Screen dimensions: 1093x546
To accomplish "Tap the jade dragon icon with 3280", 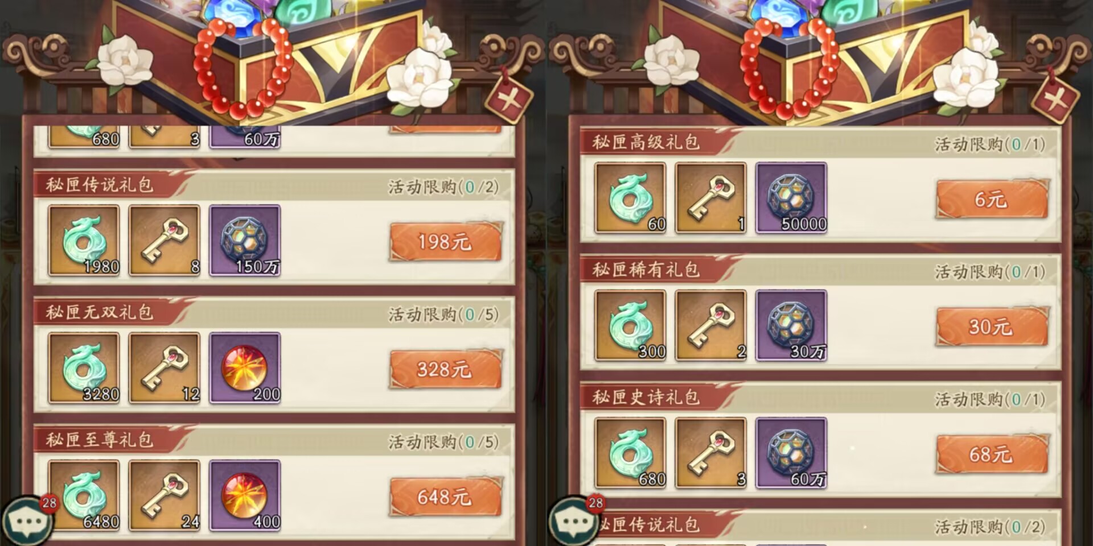I will click(84, 368).
